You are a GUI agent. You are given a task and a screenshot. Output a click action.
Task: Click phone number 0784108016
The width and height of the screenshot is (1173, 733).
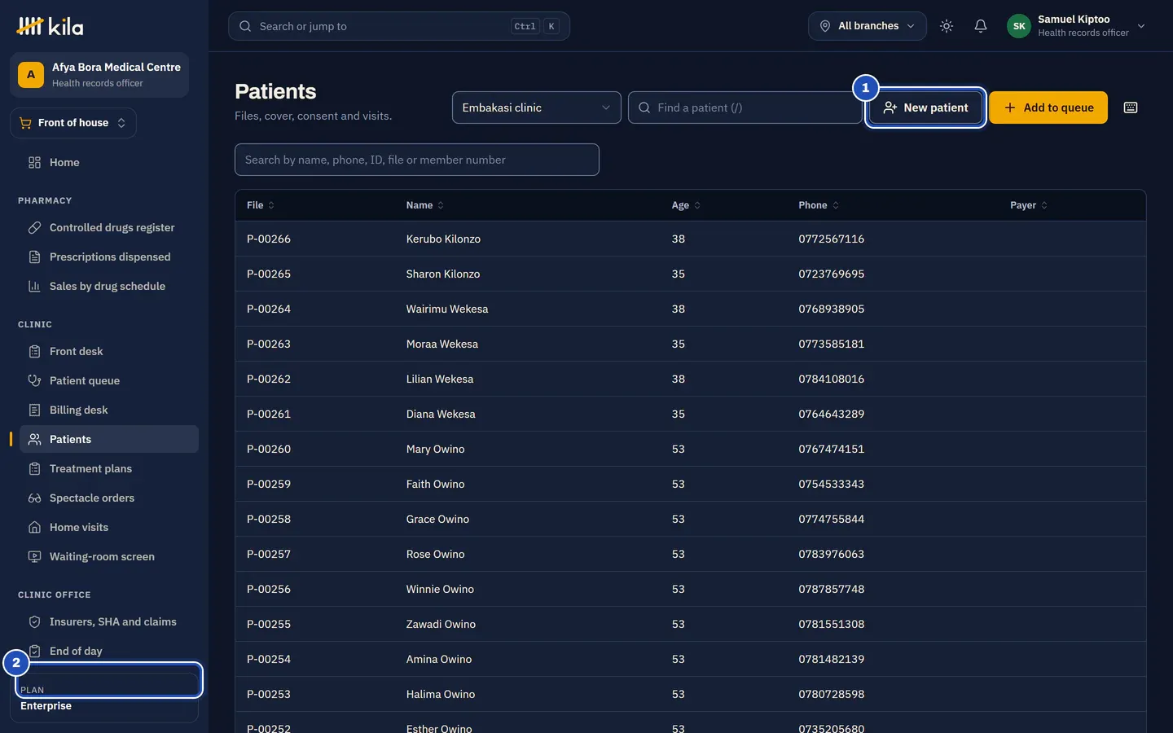coord(832,380)
